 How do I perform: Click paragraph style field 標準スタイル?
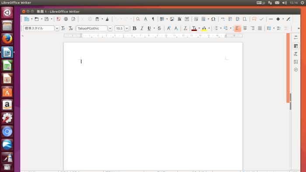39,28
